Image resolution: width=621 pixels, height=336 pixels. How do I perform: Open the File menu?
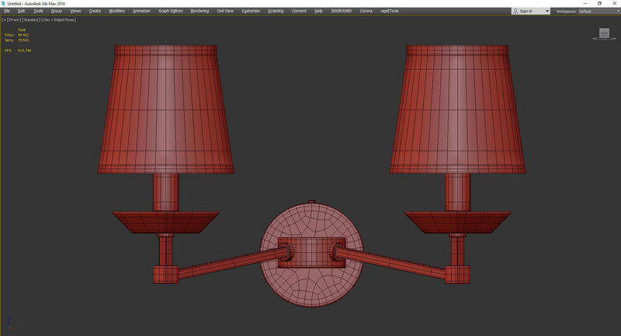click(7, 12)
